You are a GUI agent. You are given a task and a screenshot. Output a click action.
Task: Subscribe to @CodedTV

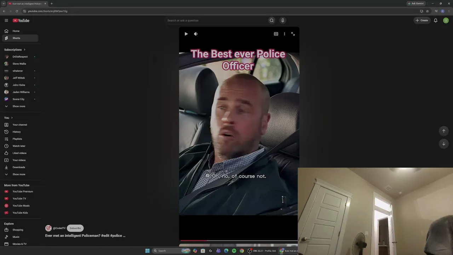(75, 228)
